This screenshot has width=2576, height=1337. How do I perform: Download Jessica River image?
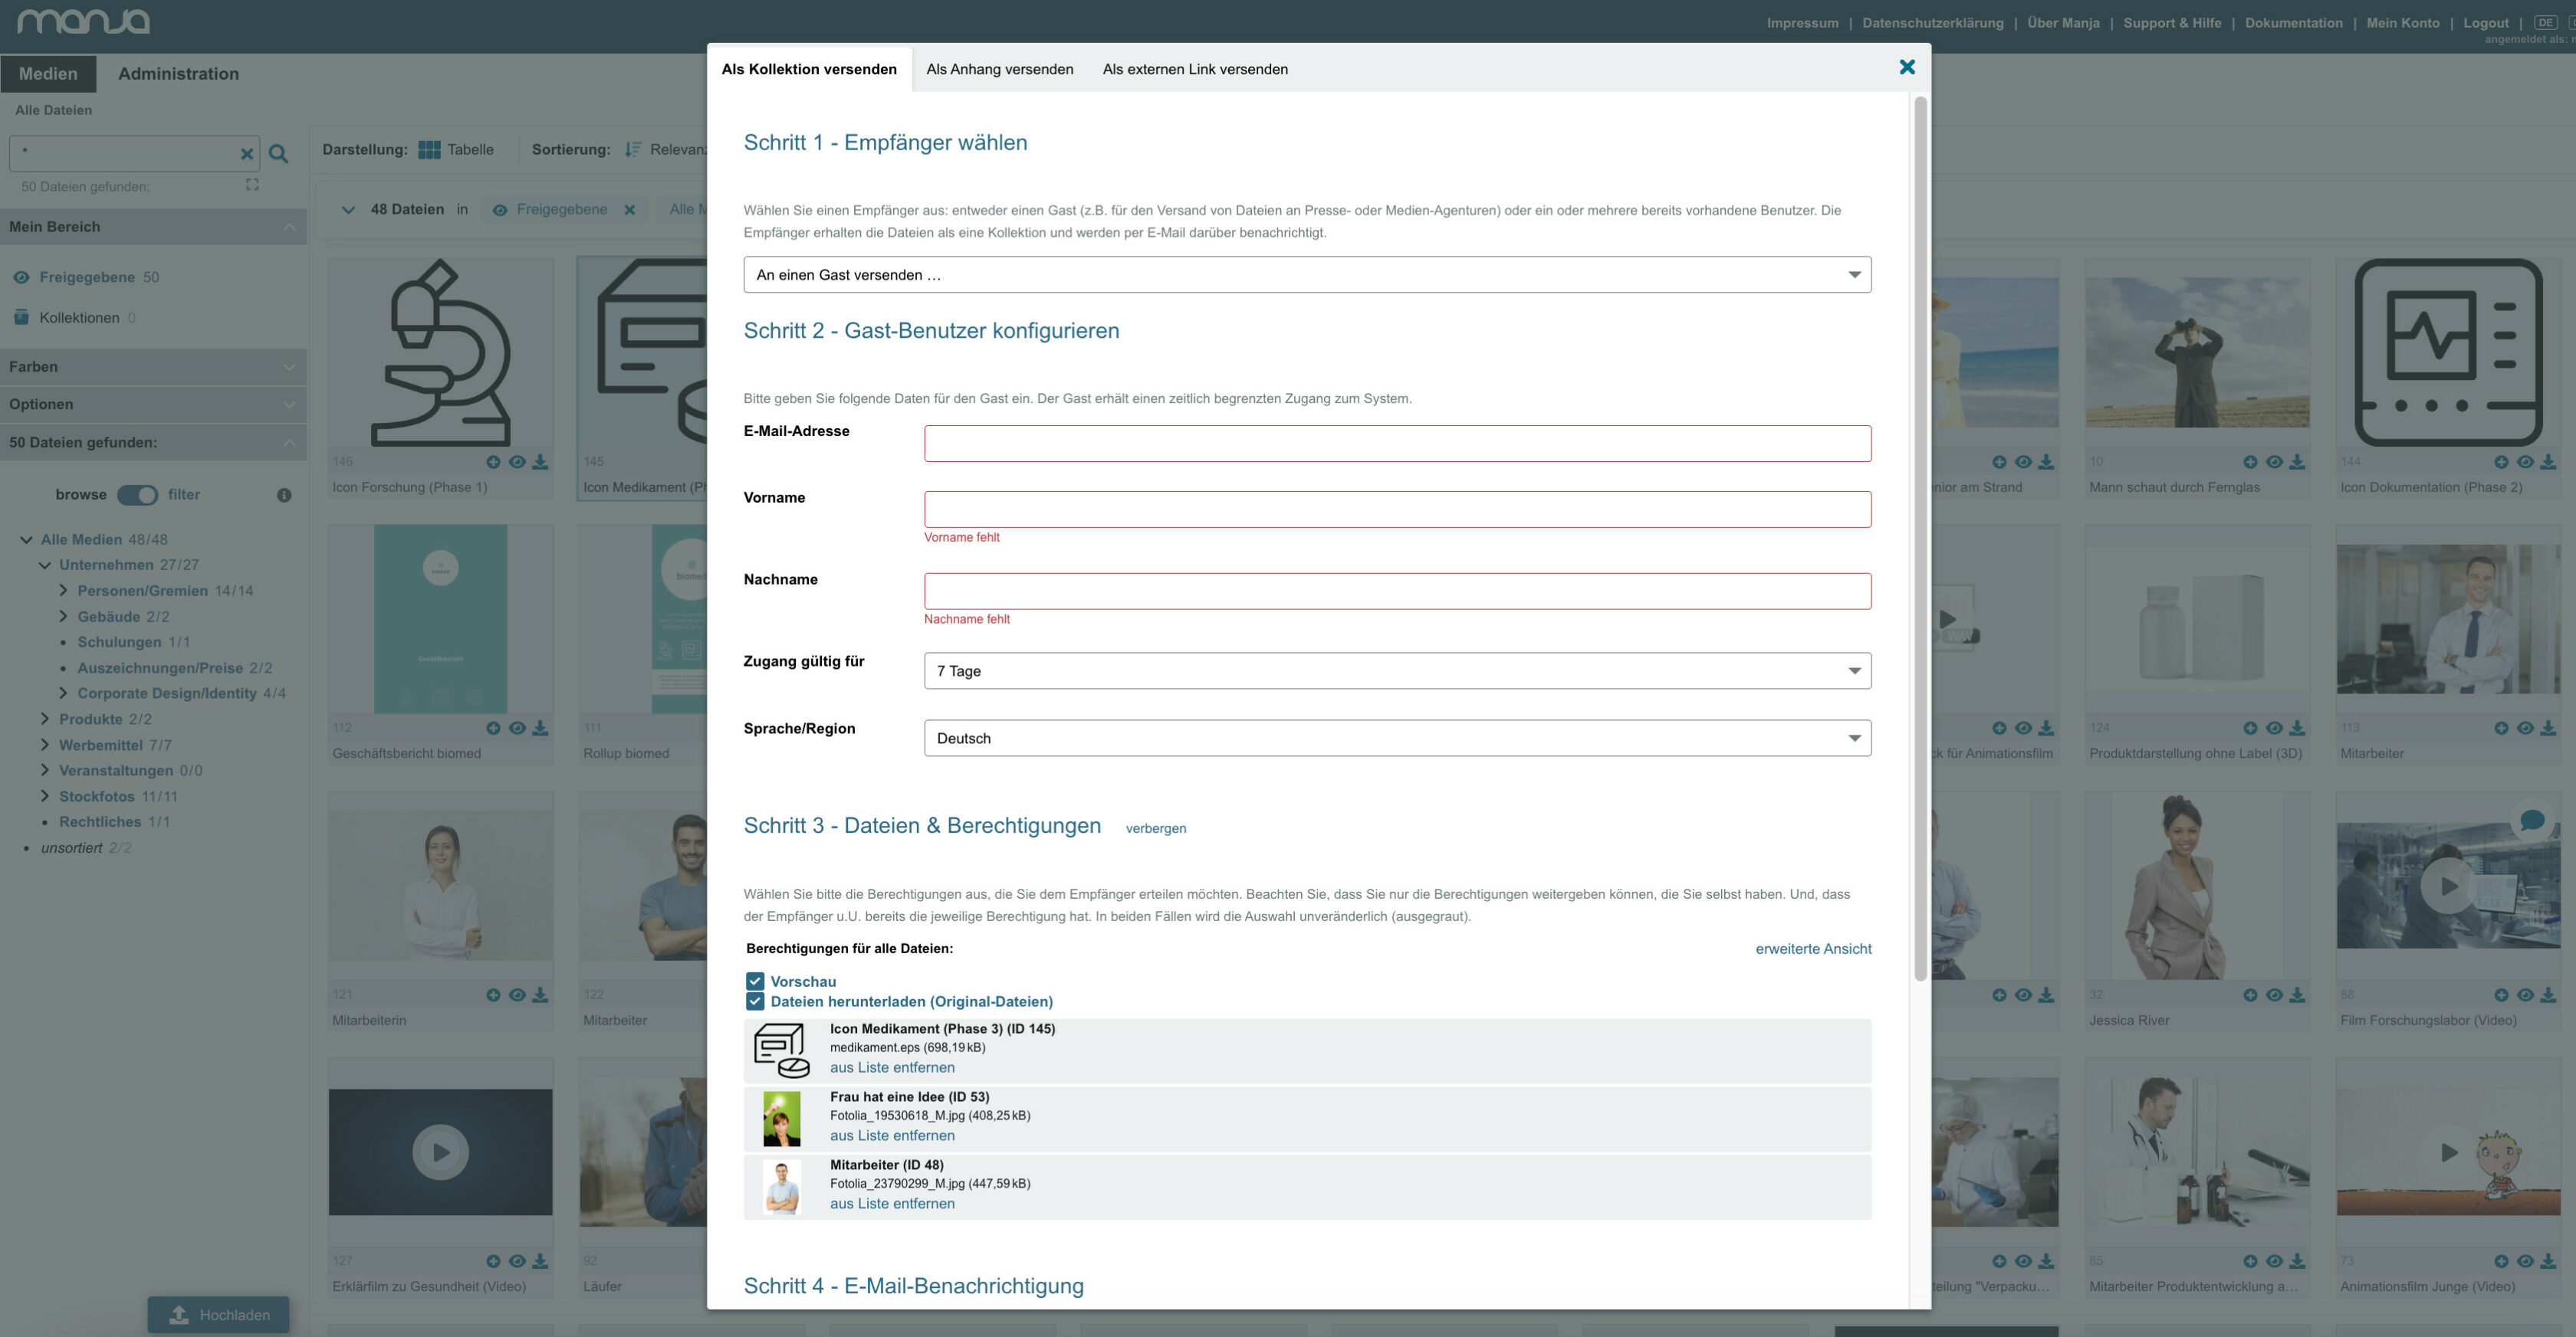(x=2297, y=995)
